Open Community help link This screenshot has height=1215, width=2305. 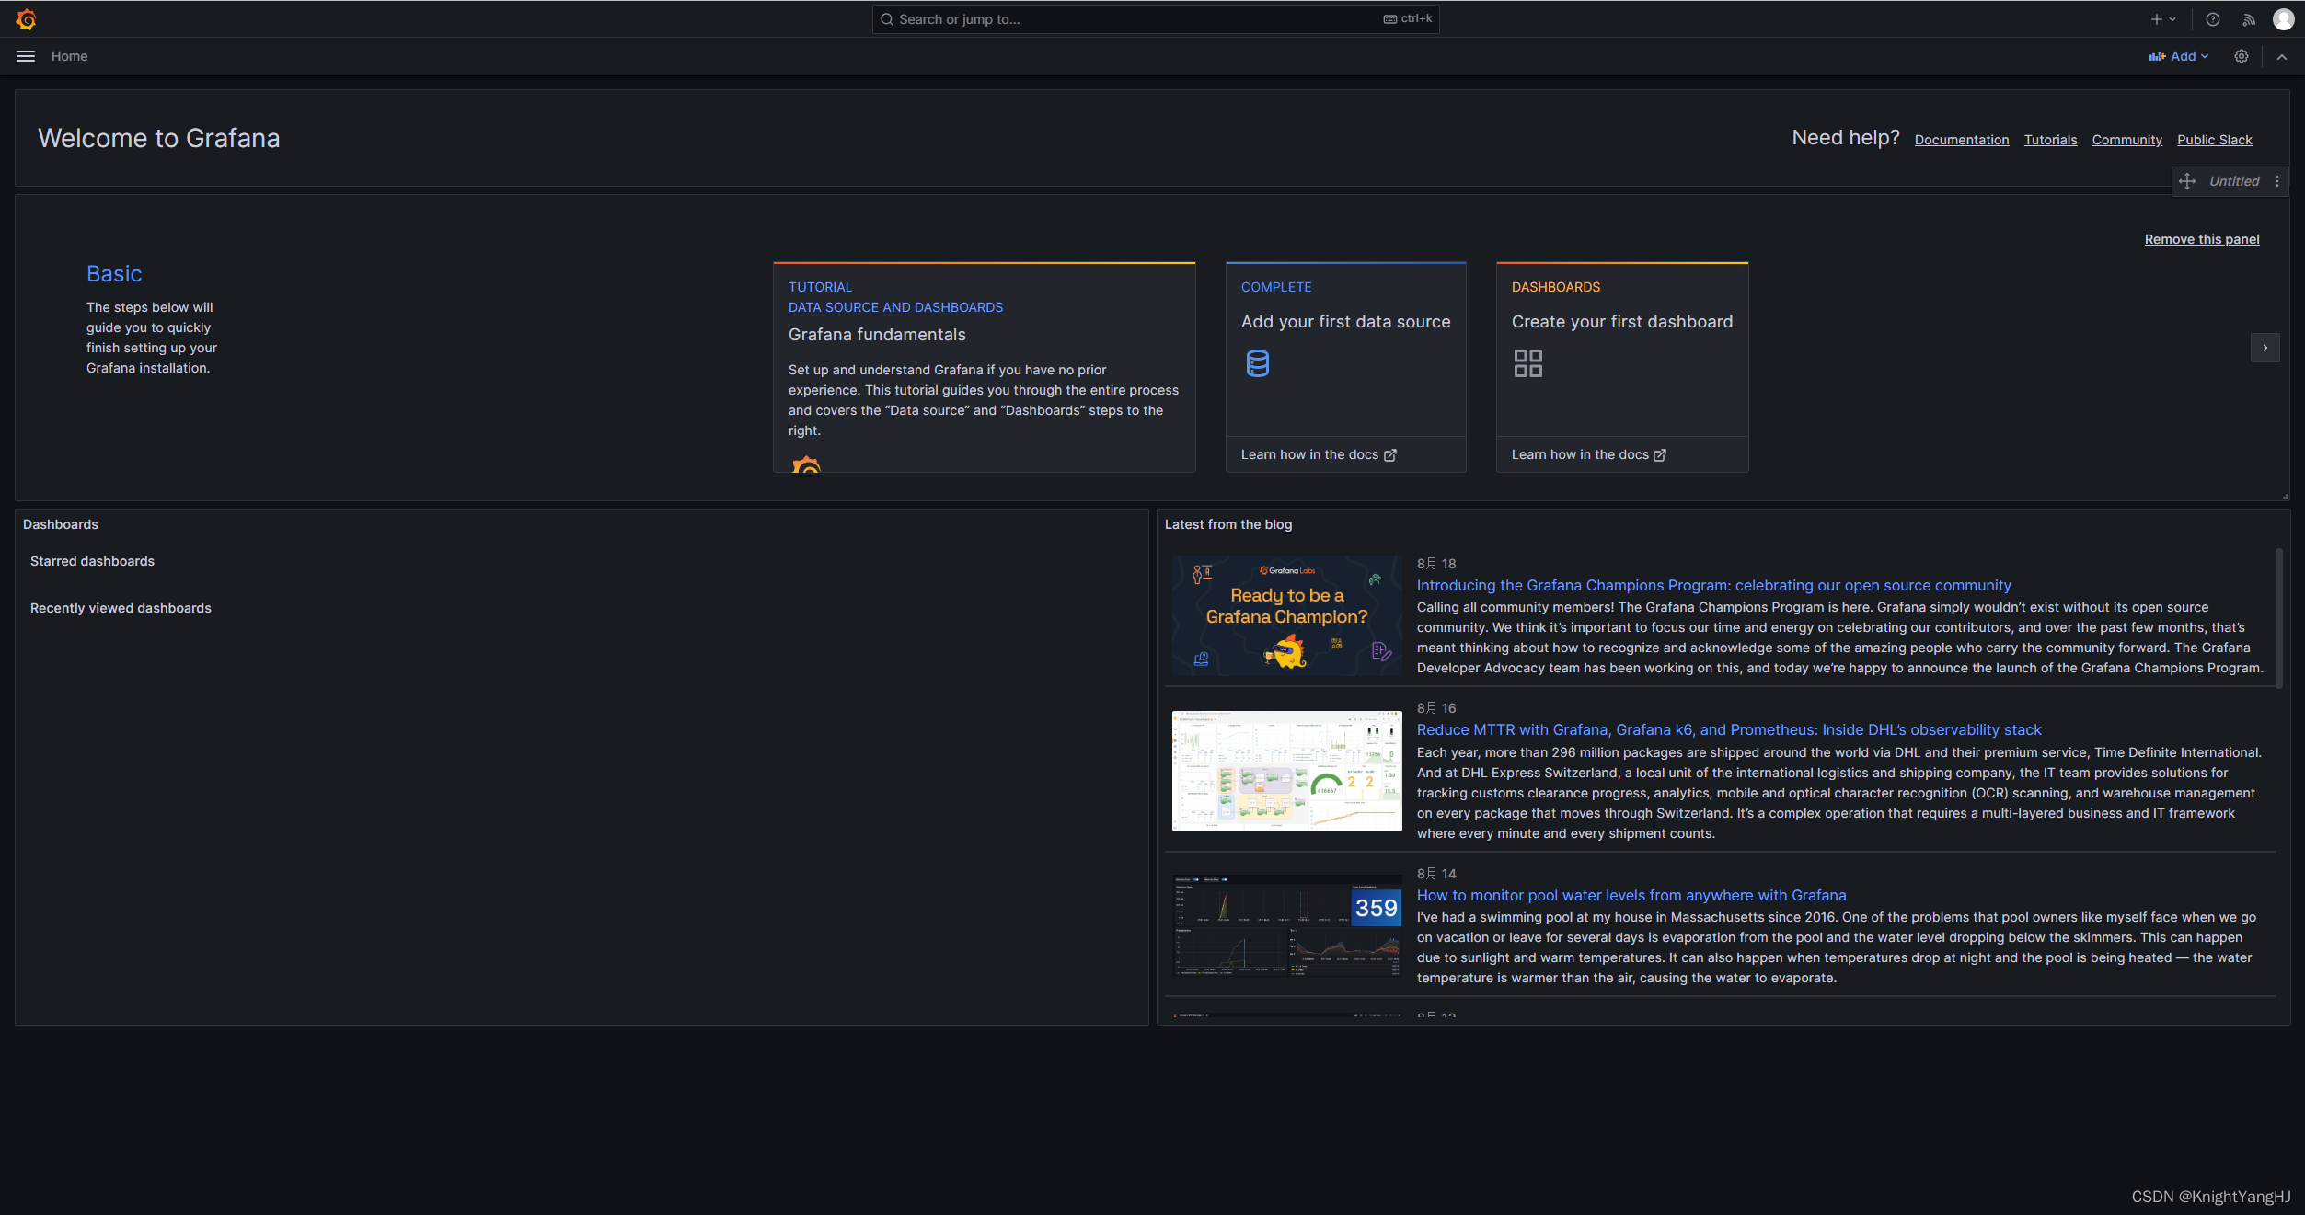tap(2126, 140)
